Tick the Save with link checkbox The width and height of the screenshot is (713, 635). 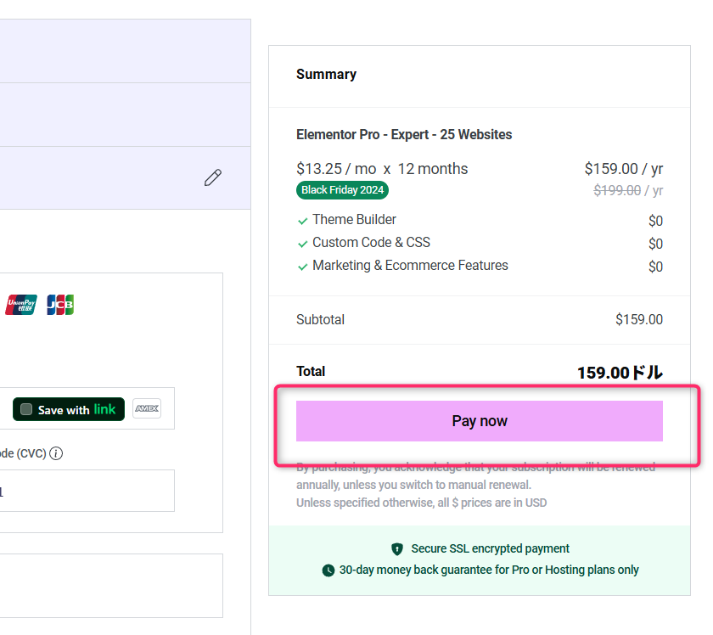click(x=28, y=410)
